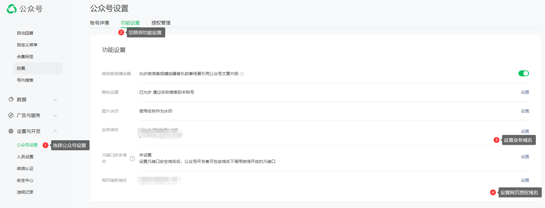This screenshot has width=545, height=208.
Task: Open 自定义菜单 from the sidebar
Action: point(27,45)
